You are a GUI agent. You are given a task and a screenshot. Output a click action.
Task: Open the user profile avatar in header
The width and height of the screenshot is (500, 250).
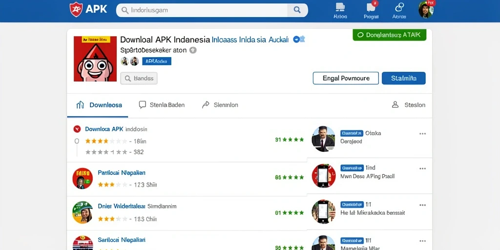pyautogui.click(x=426, y=10)
